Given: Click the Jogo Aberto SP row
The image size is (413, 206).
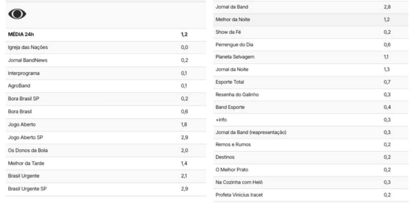Looking at the screenshot, I should (x=106, y=138).
